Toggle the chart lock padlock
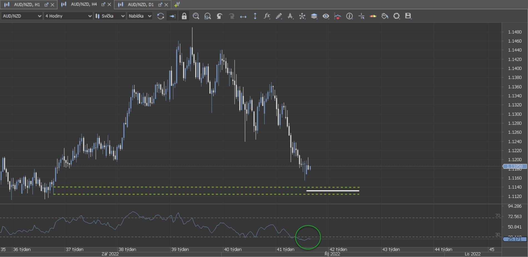 tap(184, 16)
